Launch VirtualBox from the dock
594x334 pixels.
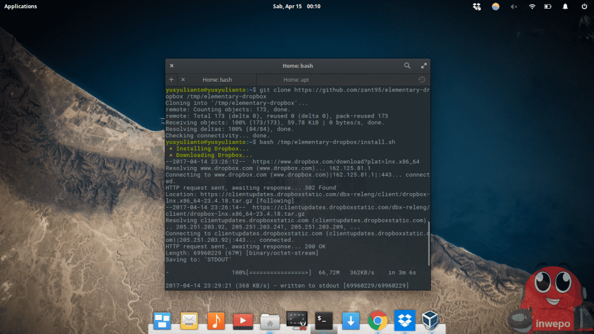430,320
